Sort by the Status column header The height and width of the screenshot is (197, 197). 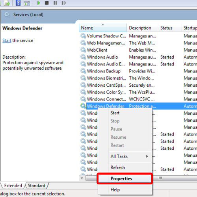[x=170, y=28]
